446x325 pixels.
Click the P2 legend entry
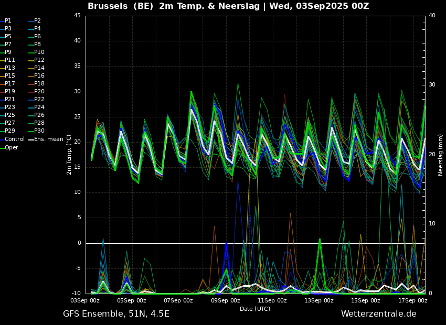pos(37,21)
